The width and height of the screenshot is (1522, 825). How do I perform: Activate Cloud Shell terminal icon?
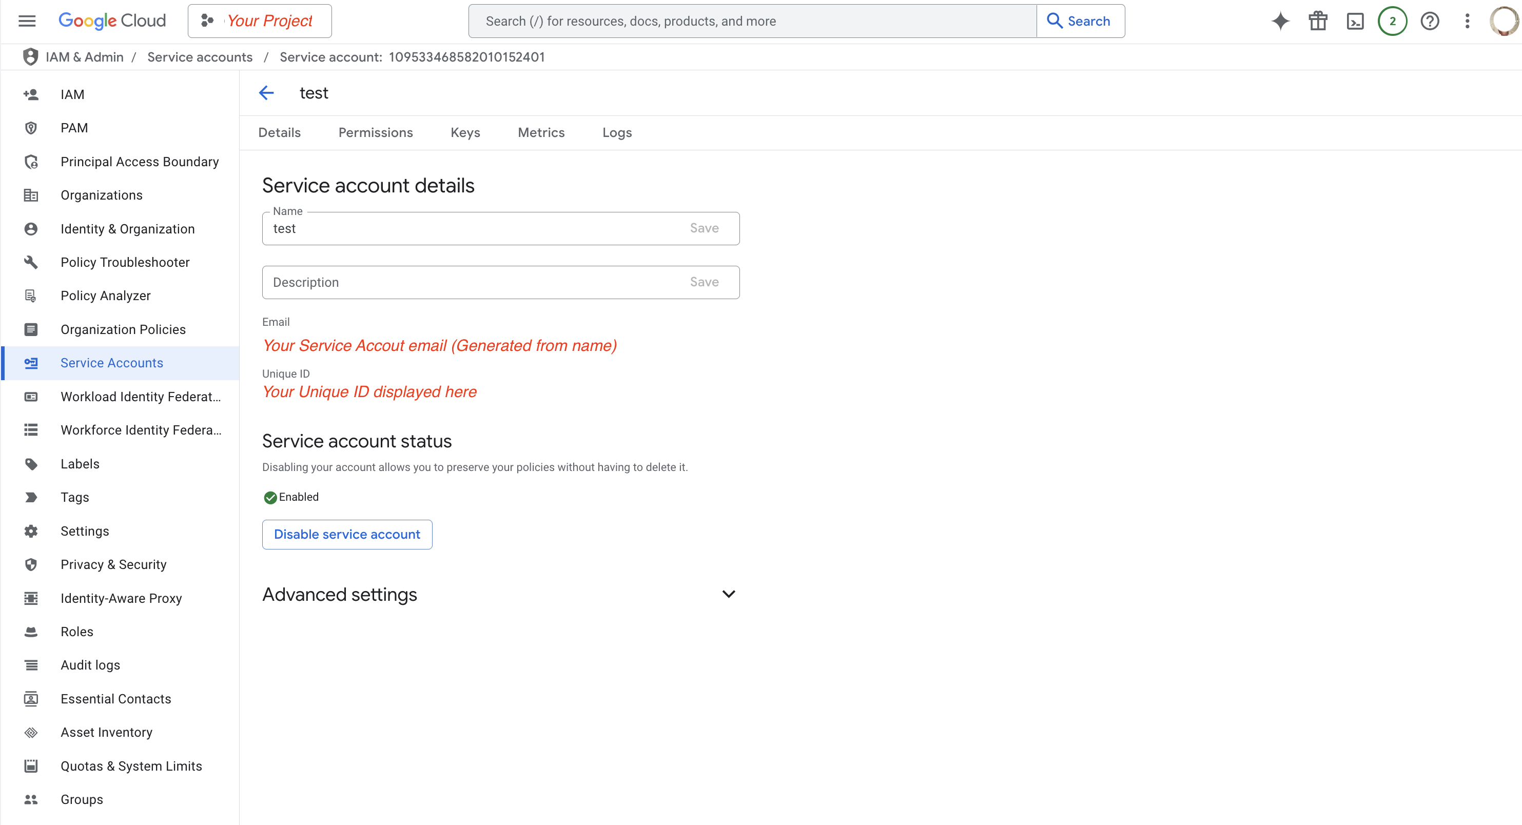(1355, 21)
